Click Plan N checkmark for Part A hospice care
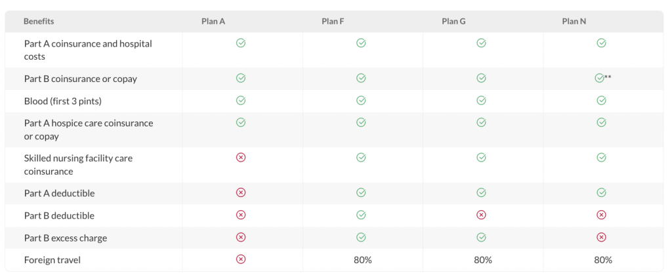The width and height of the screenshot is (672, 279). [x=601, y=123]
